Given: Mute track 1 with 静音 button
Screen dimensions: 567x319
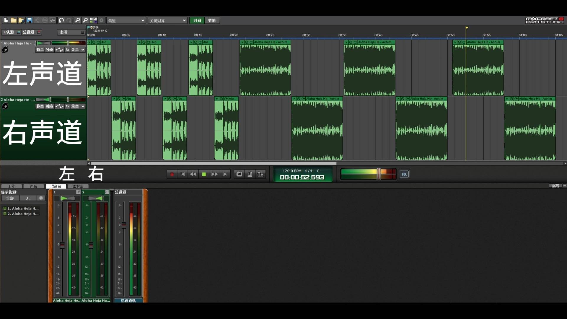Looking at the screenshot, I should click(x=40, y=50).
